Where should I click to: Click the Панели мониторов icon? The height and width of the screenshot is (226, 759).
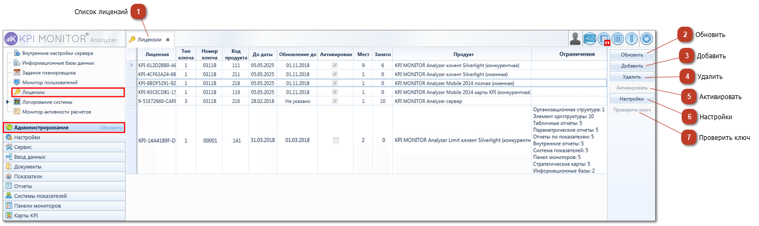(x=9, y=206)
